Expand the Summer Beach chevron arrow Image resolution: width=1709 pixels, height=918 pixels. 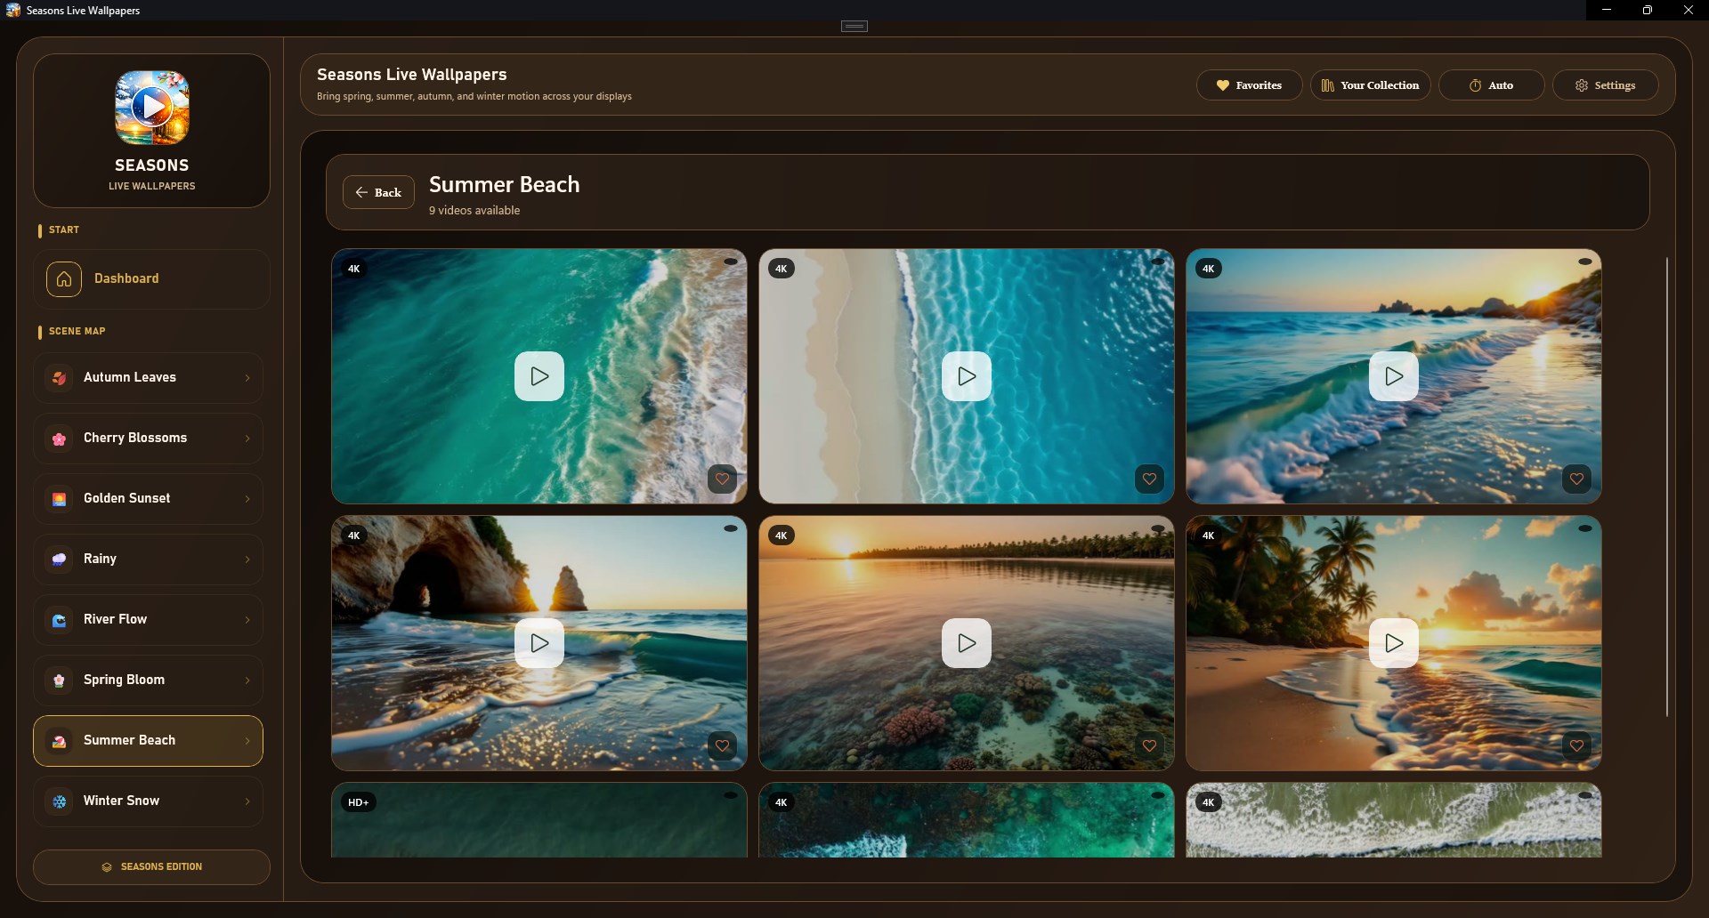(247, 741)
